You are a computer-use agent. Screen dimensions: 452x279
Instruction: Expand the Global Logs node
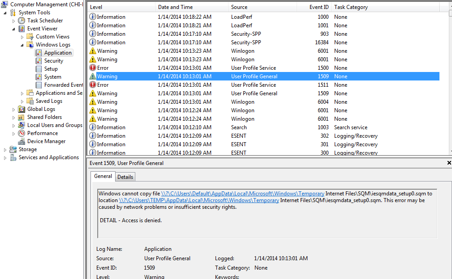tap(13, 109)
